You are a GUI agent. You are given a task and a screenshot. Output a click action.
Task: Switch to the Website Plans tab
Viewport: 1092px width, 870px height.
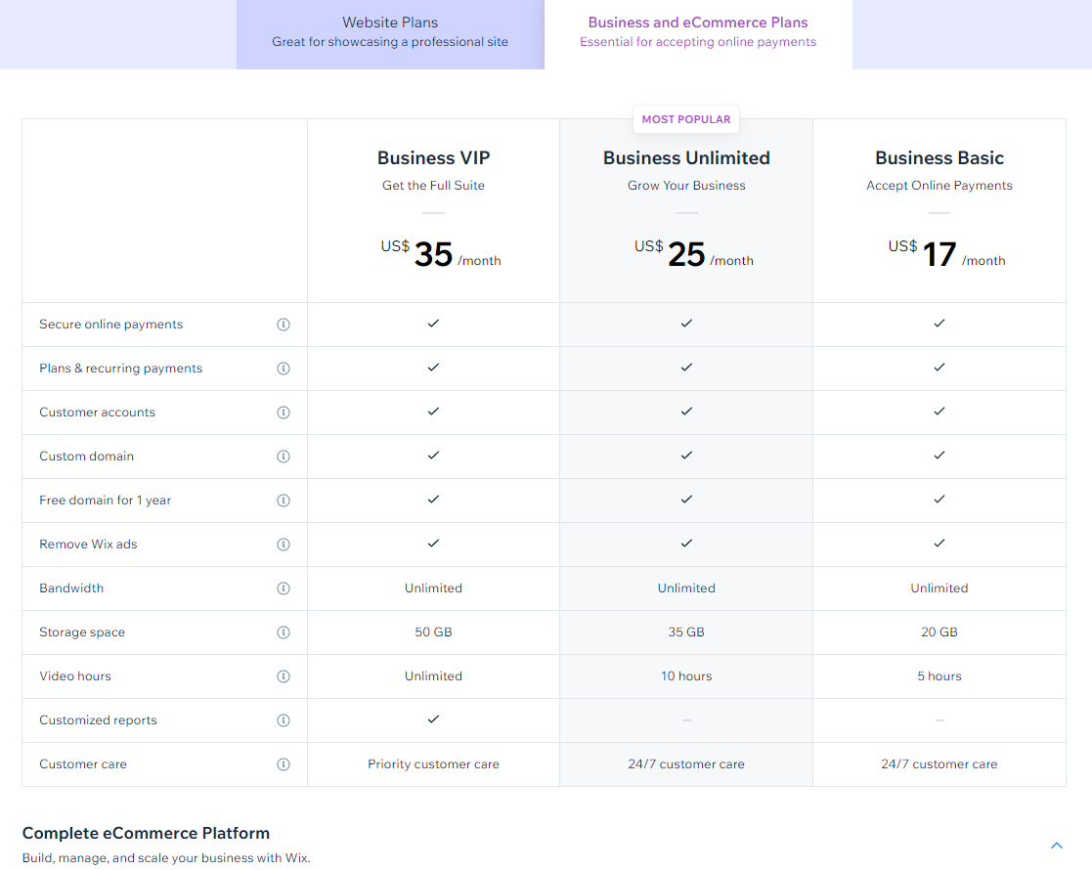(390, 33)
